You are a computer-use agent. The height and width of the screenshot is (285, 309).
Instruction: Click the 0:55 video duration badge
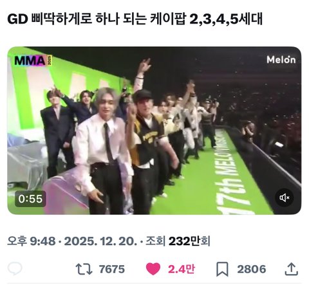pos(30,199)
